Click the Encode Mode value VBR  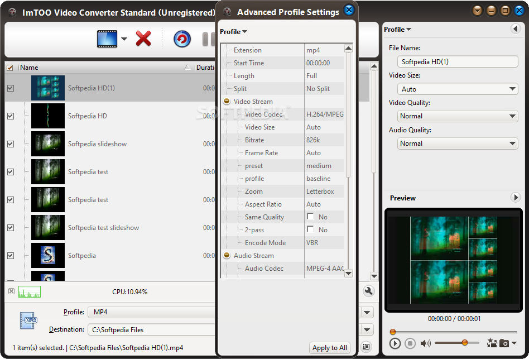(312, 243)
